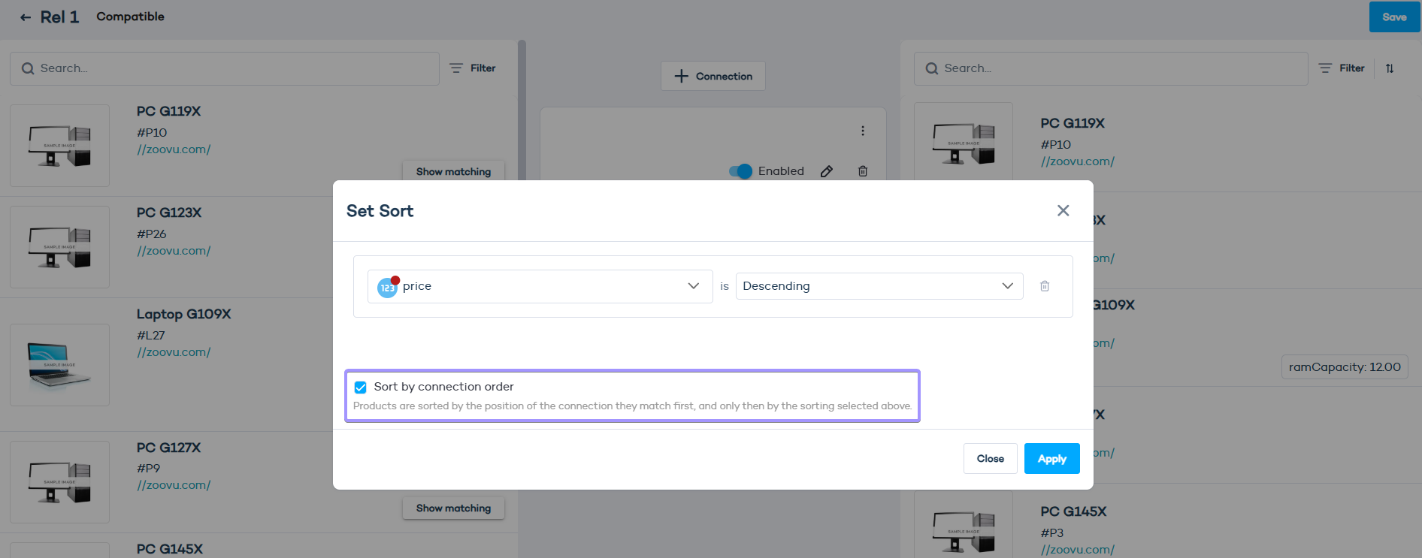Open PC G119X thumbnail in right panel
Viewport: 1422px width, 558px height.
tap(963, 141)
